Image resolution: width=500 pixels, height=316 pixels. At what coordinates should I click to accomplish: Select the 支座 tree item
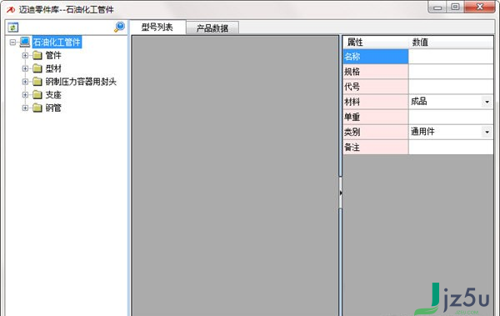[x=53, y=95]
